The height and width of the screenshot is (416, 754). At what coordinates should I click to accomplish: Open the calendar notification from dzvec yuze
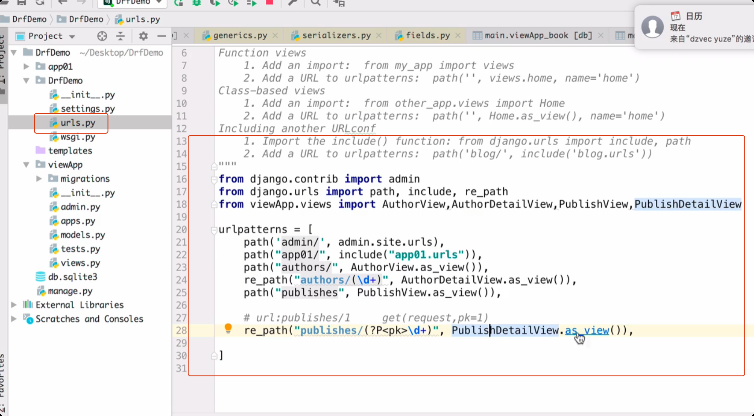coord(695,27)
